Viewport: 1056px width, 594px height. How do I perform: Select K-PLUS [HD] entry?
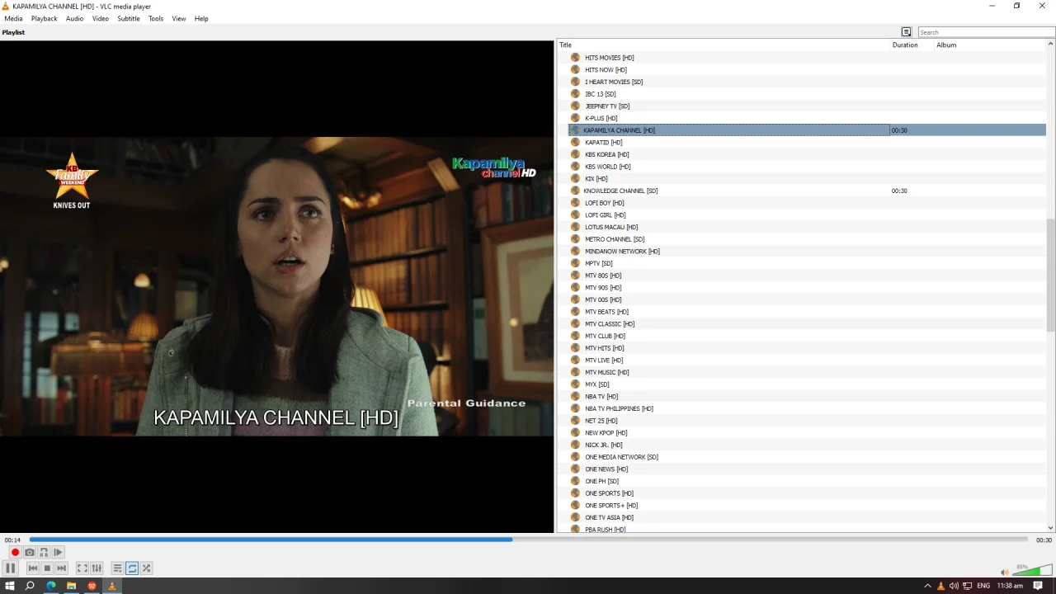click(601, 118)
